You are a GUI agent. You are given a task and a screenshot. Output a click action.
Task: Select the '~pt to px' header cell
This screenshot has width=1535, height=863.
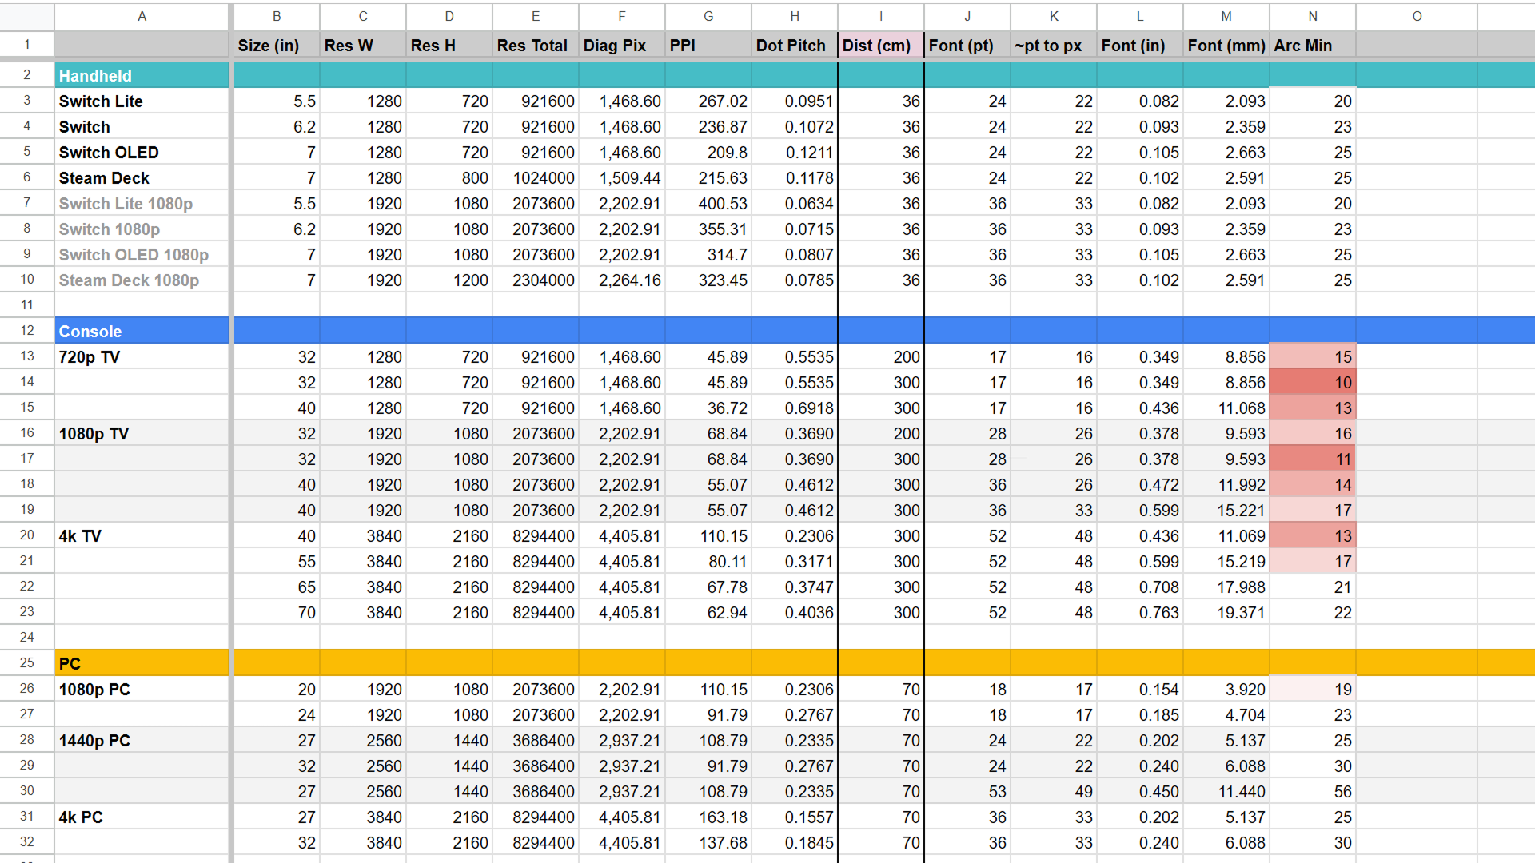pyautogui.click(x=1054, y=45)
